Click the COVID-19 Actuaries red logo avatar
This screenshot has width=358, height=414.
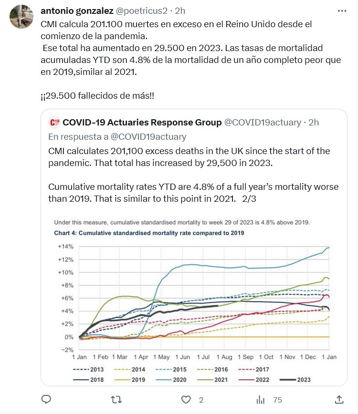[54, 123]
